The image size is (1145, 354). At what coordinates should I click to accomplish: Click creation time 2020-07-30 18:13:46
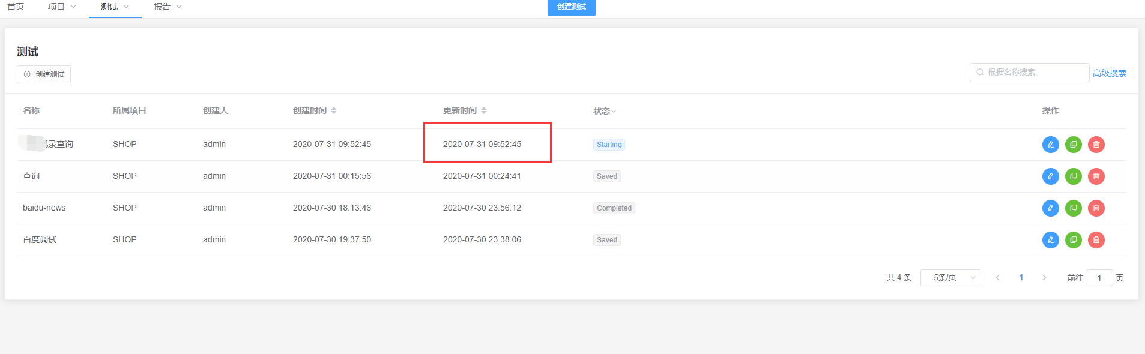(x=332, y=208)
